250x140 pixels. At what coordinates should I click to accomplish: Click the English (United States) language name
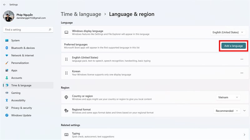[x=85, y=58]
